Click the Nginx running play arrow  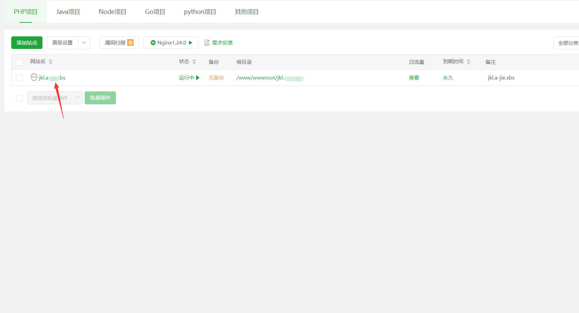point(191,43)
